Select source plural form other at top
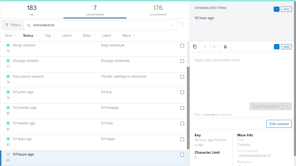Image resolution: width=296 pixels, height=166 pixels. click(286, 9)
